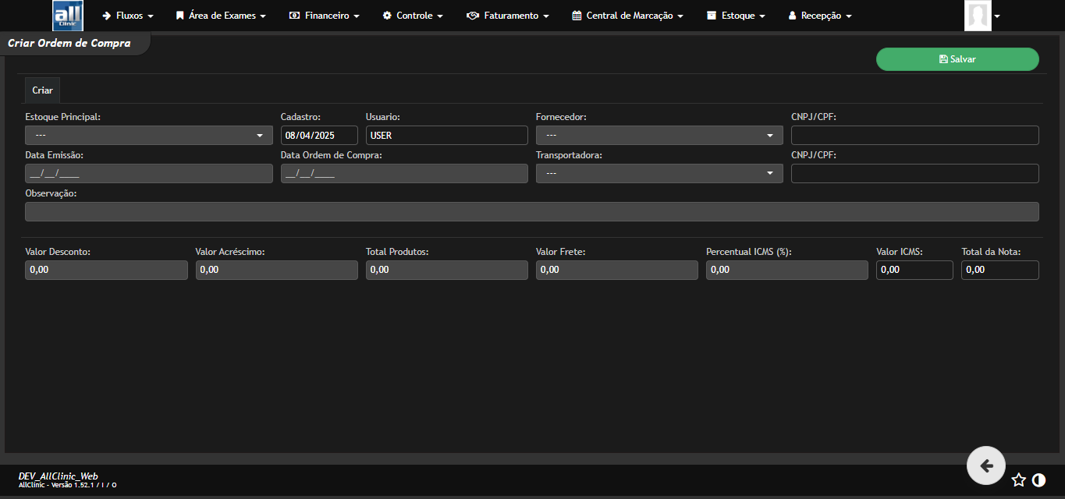Click the person icon next to Recepção
The image size is (1065, 499).
(x=792, y=14)
